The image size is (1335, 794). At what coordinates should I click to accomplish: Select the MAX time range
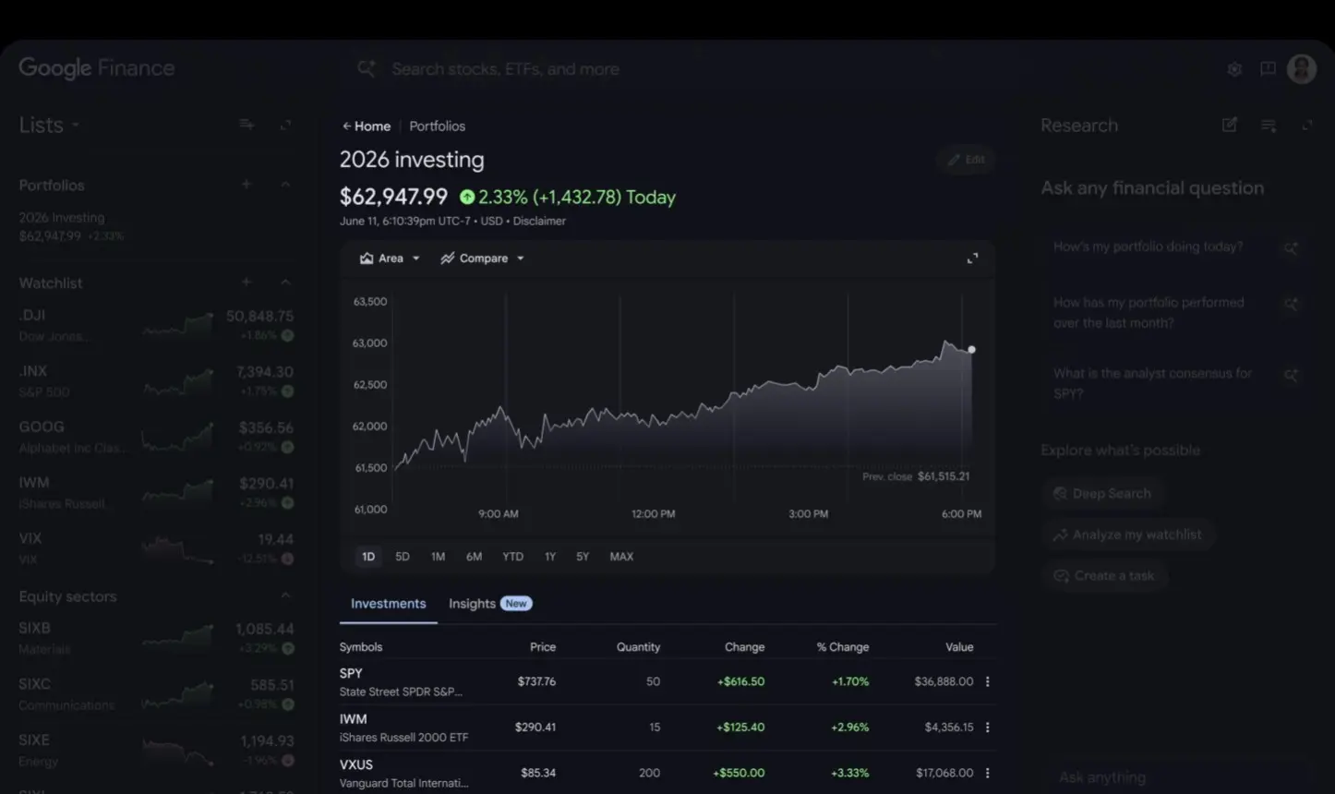621,557
